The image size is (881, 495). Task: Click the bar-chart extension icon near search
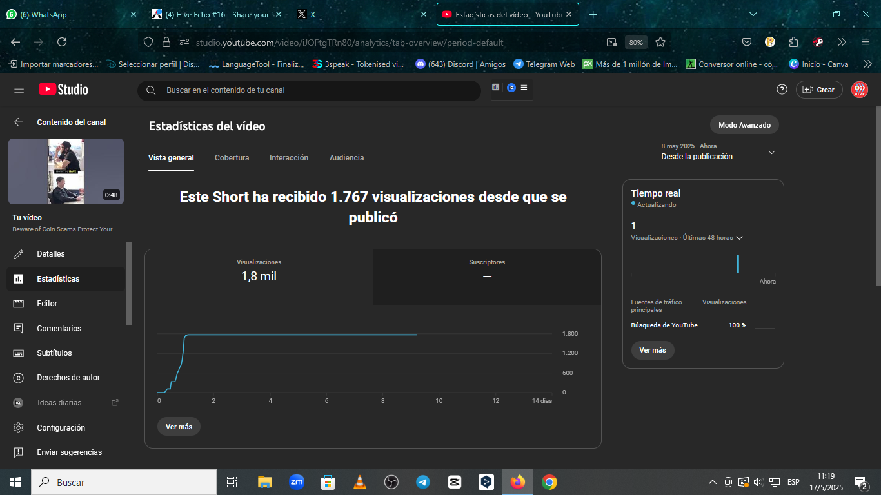[496, 87]
